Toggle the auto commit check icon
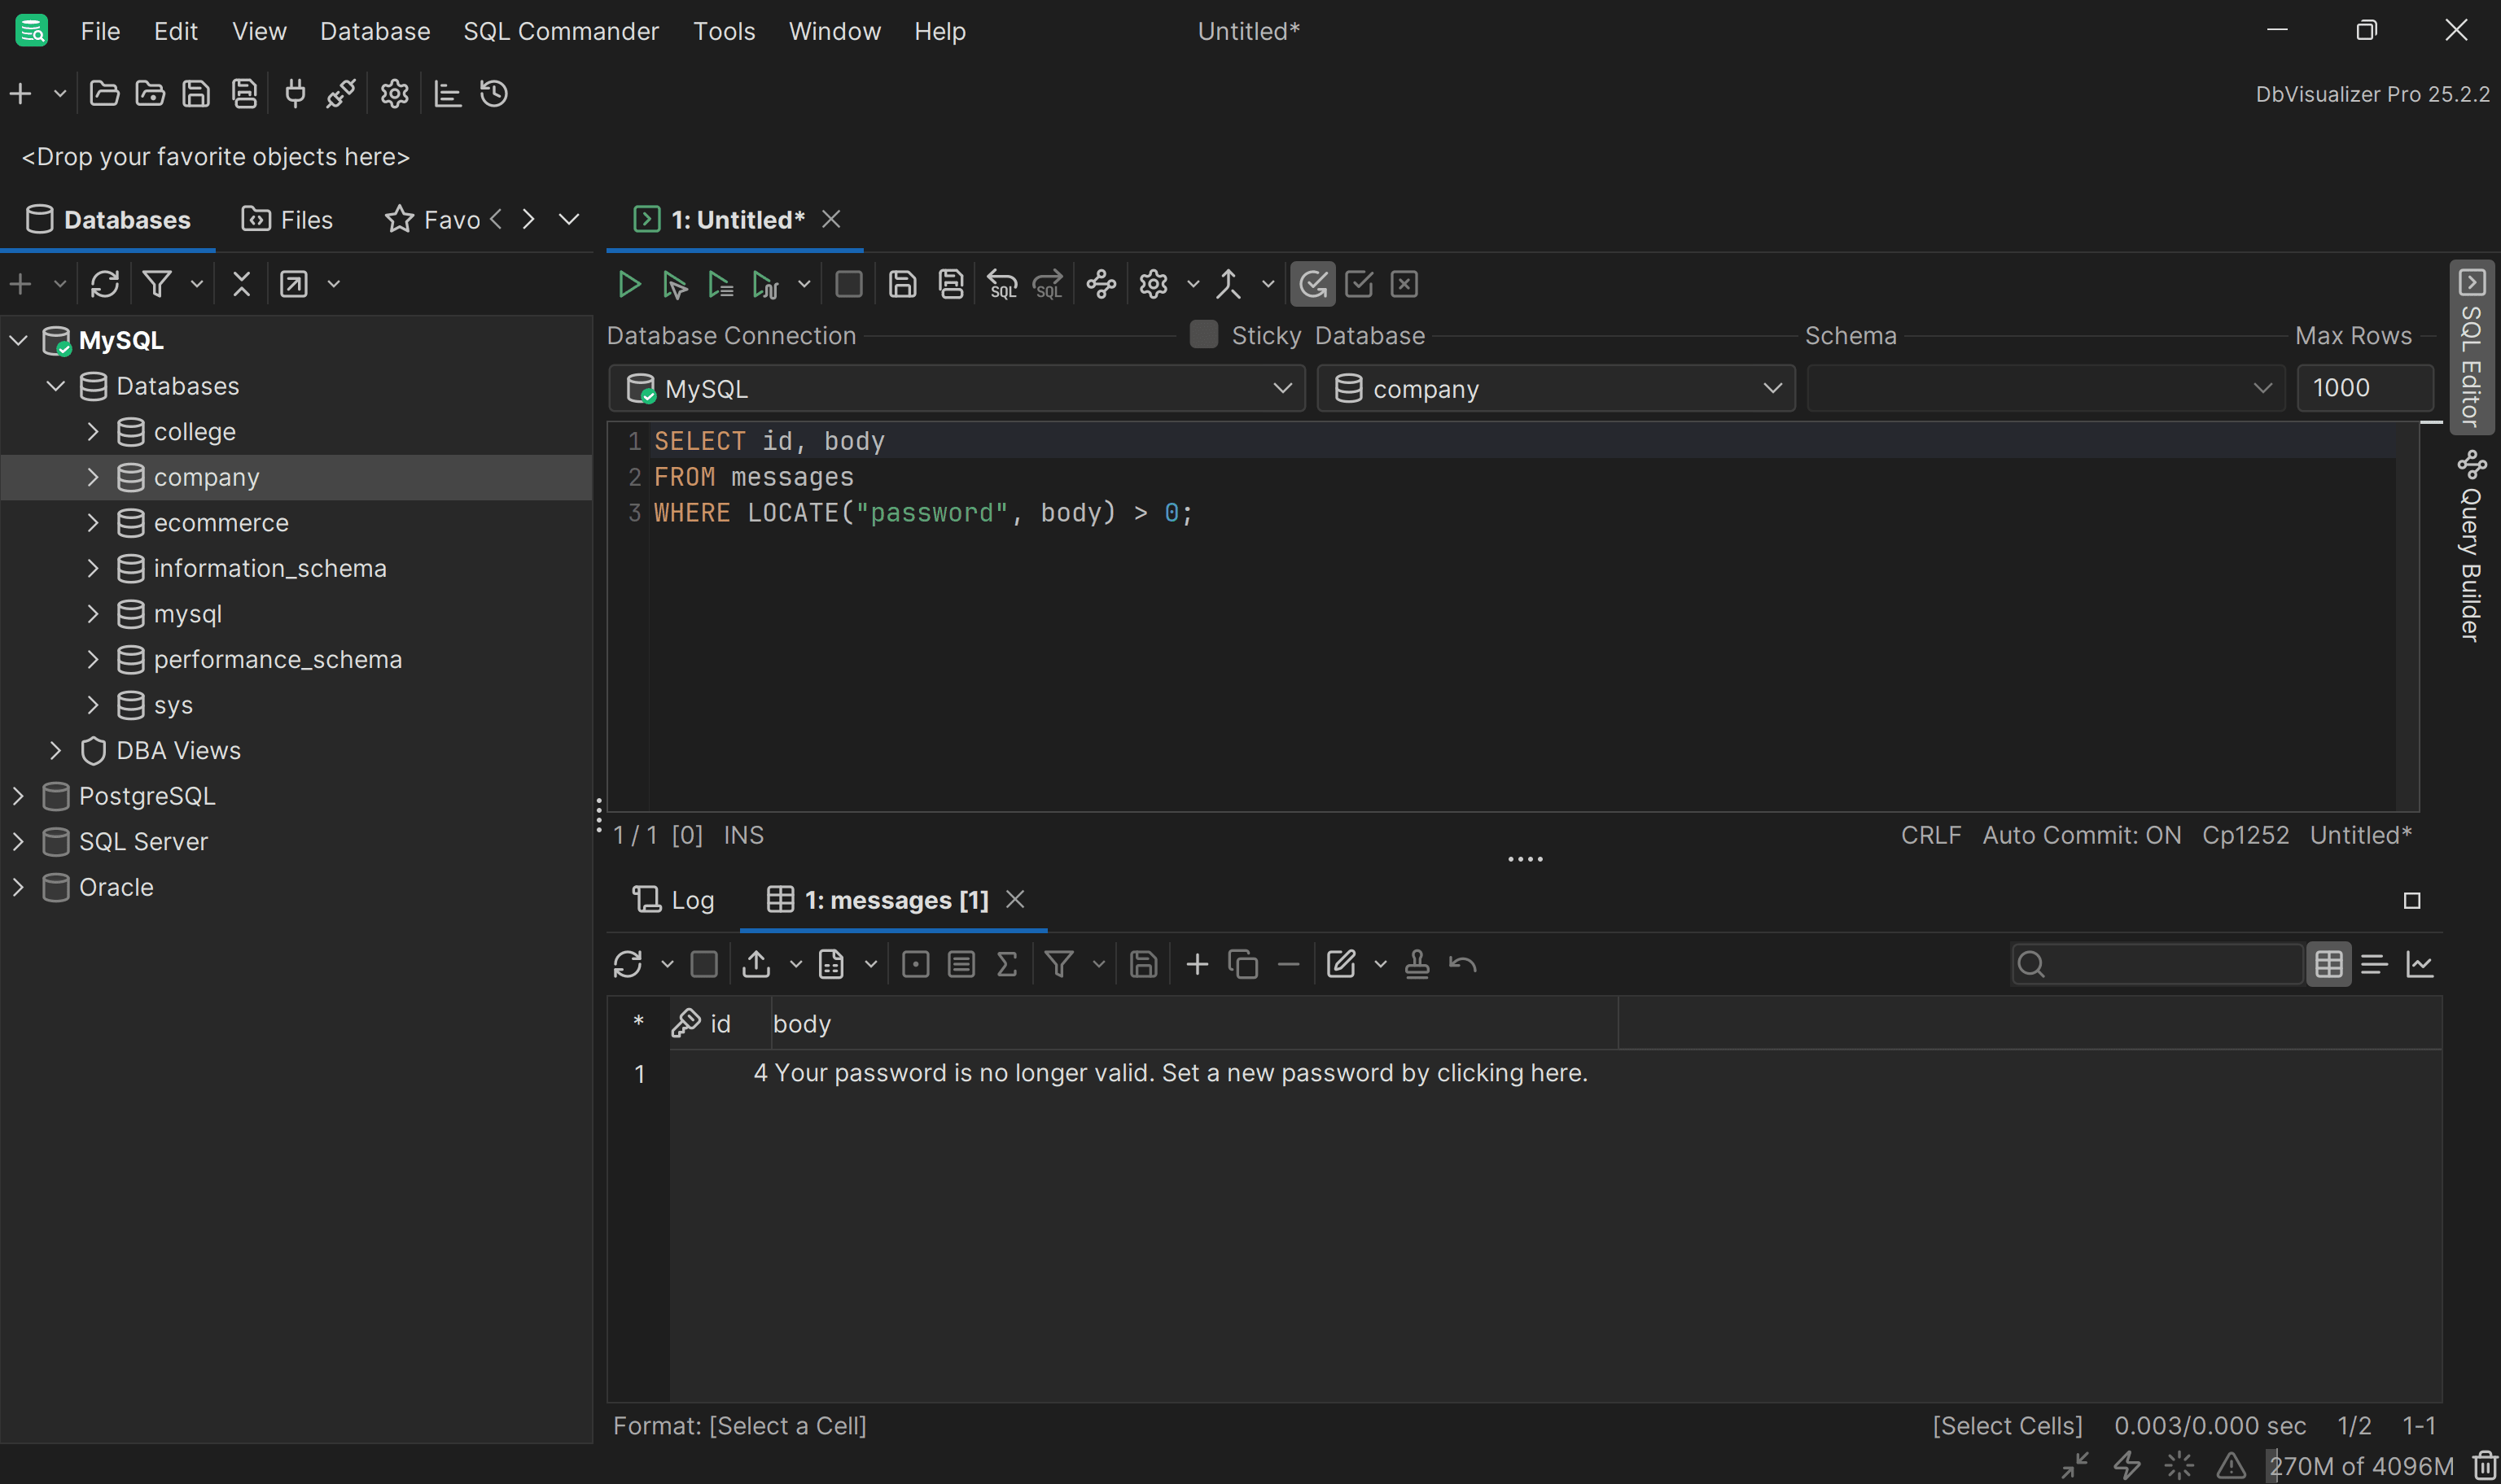 1312,285
